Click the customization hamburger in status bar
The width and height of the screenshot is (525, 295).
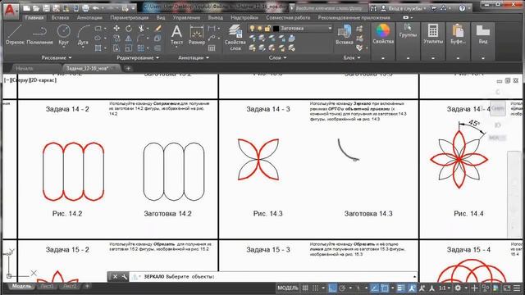(x=517, y=288)
